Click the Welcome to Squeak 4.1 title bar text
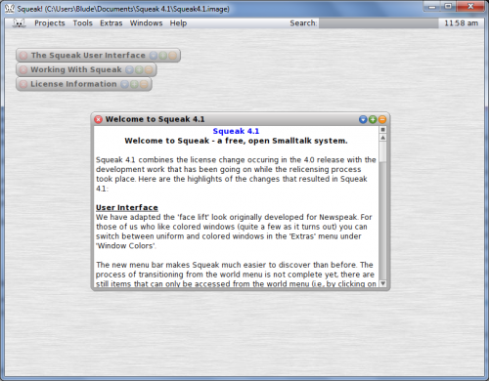The image size is (489, 381). 155,119
